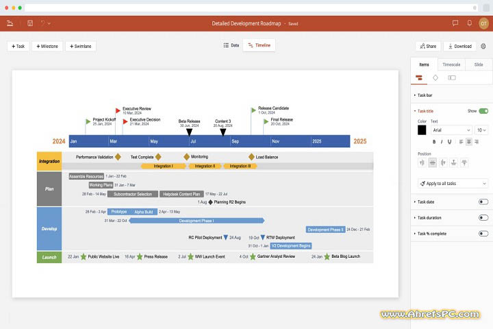Toggle bold text formatting
The height and width of the screenshot is (329, 493).
(x=434, y=142)
